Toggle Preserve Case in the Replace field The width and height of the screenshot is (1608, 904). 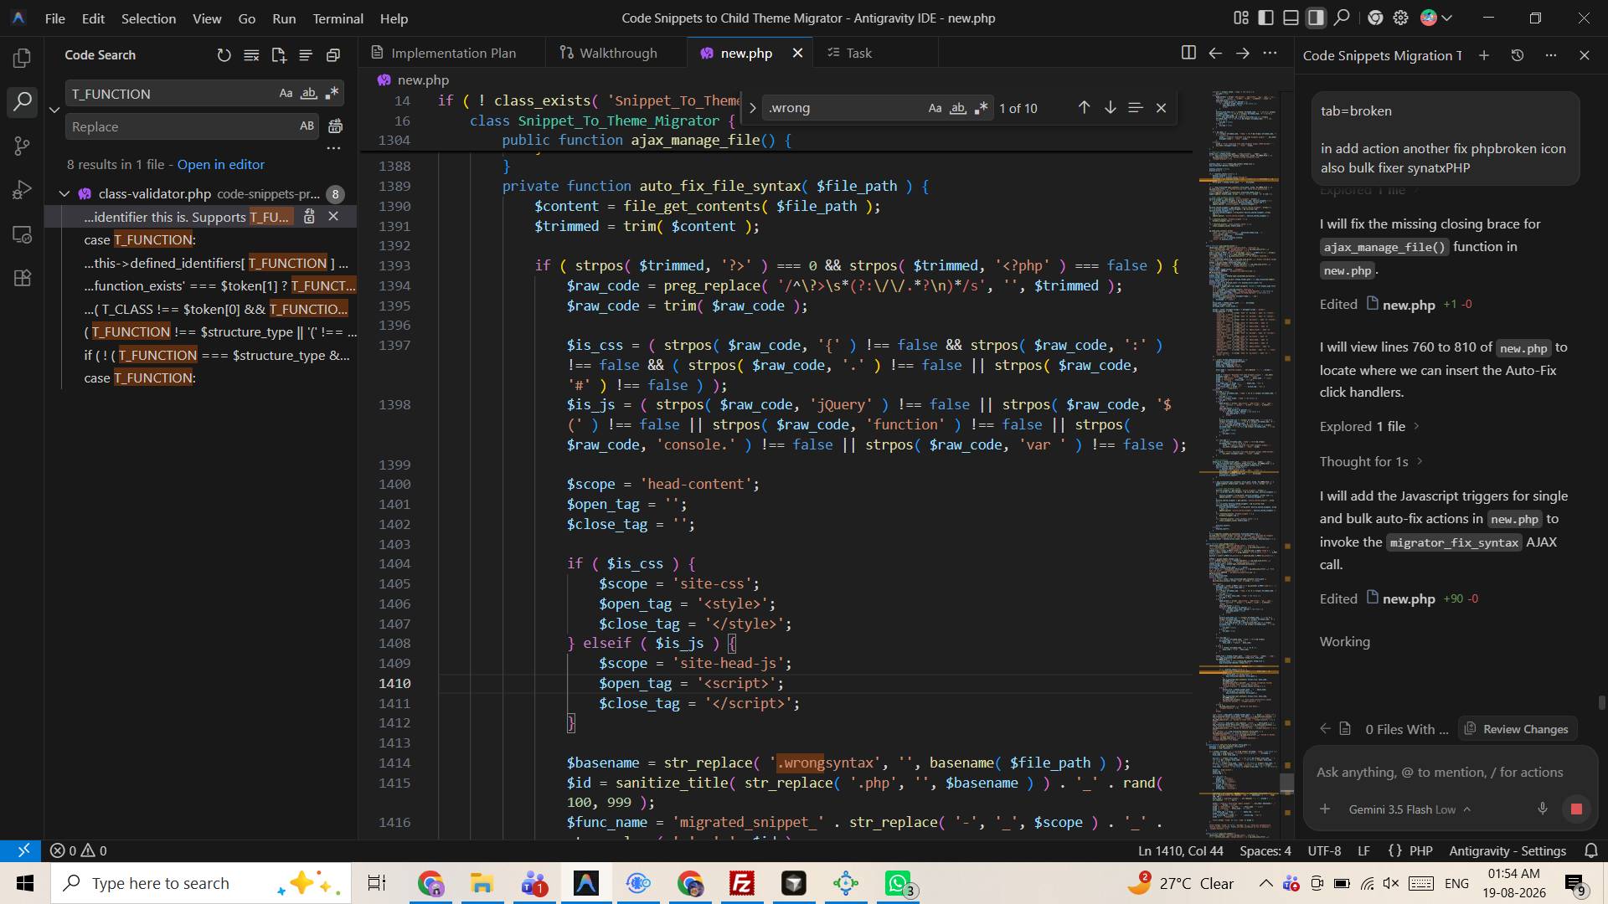(307, 126)
